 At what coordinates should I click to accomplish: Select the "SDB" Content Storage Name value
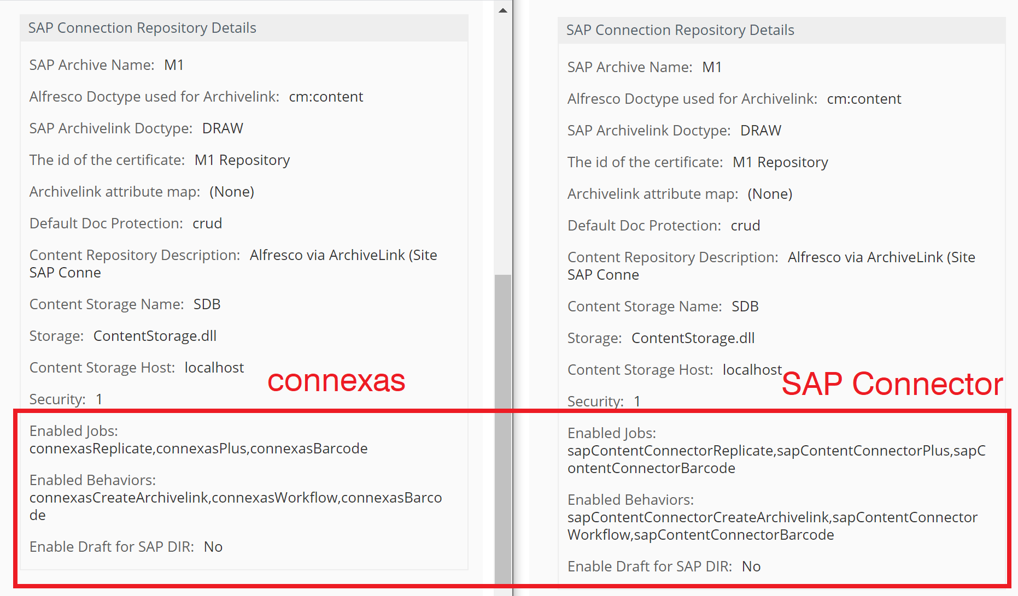coord(207,304)
